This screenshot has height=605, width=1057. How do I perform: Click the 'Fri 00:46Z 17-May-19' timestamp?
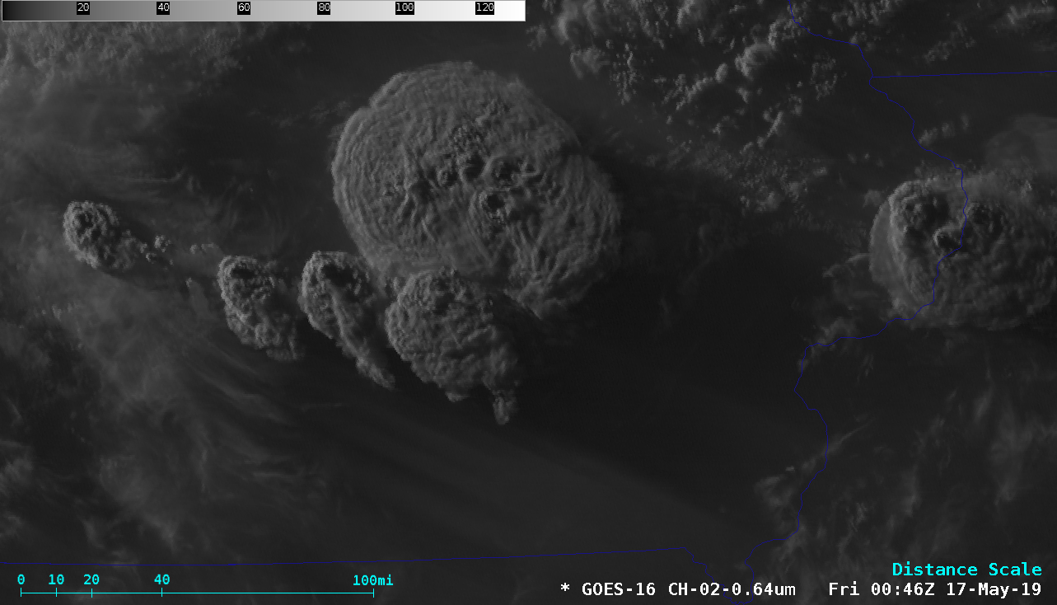point(934,589)
